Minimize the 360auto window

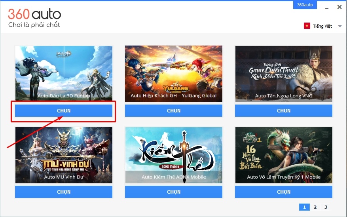coord(327,8)
